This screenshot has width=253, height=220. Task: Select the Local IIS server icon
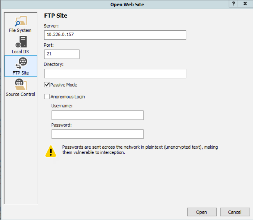pyautogui.click(x=20, y=43)
